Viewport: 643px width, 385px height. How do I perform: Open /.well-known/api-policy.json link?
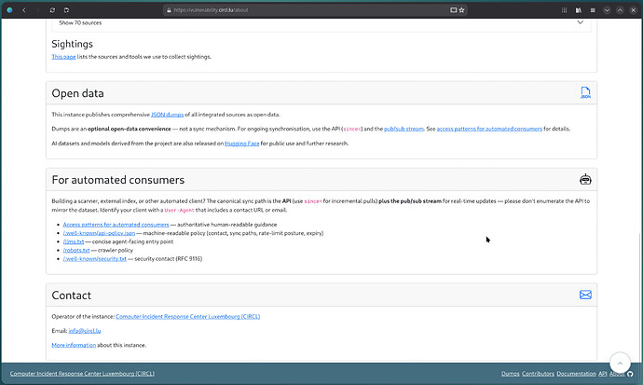pyautogui.click(x=99, y=233)
